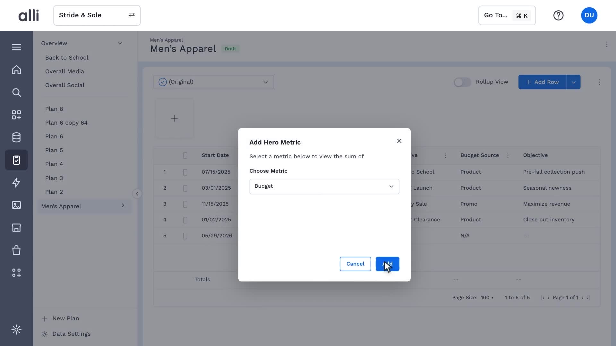This screenshot has width=616, height=346.
Task: Go to the Home icon in sidebar
Action: point(16,70)
